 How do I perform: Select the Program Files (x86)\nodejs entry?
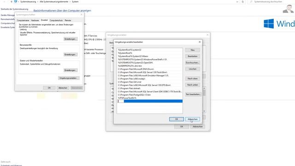[x=150, y=79]
